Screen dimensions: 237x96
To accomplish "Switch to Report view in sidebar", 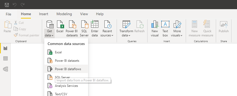I will [x=5, y=48].
